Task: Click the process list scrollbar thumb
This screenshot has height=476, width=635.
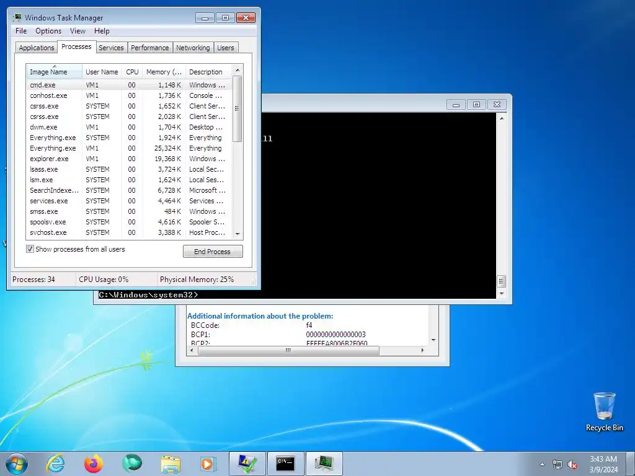Action: click(x=238, y=108)
